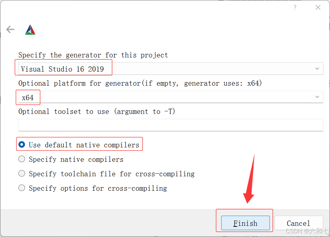Screen dimensions: 330x237
Task: Click the Finish button
Action: point(246,223)
